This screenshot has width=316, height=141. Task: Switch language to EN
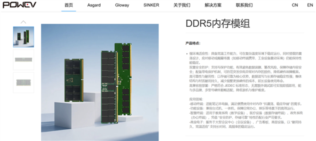pos(310,5)
